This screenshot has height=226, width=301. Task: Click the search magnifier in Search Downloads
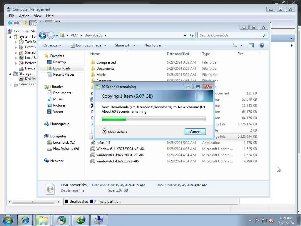click(265, 35)
